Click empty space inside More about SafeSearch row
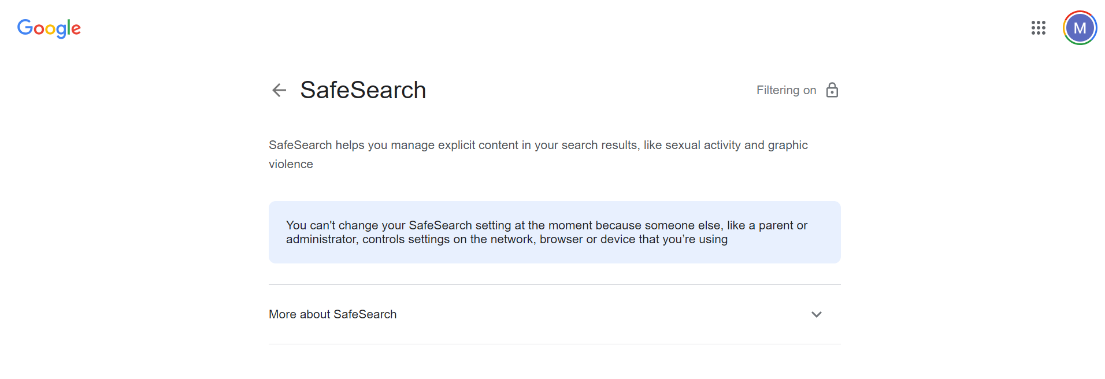 pos(578,314)
